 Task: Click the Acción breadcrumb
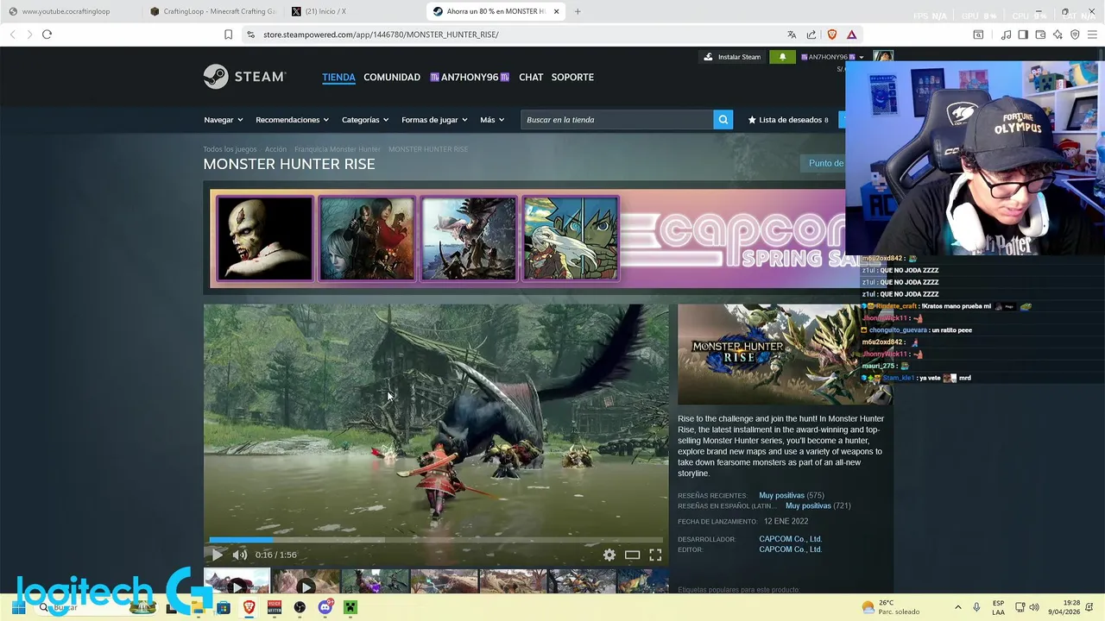coord(275,149)
